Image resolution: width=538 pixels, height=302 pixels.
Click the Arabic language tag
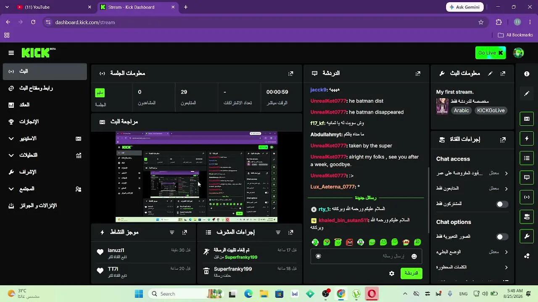[461, 111]
